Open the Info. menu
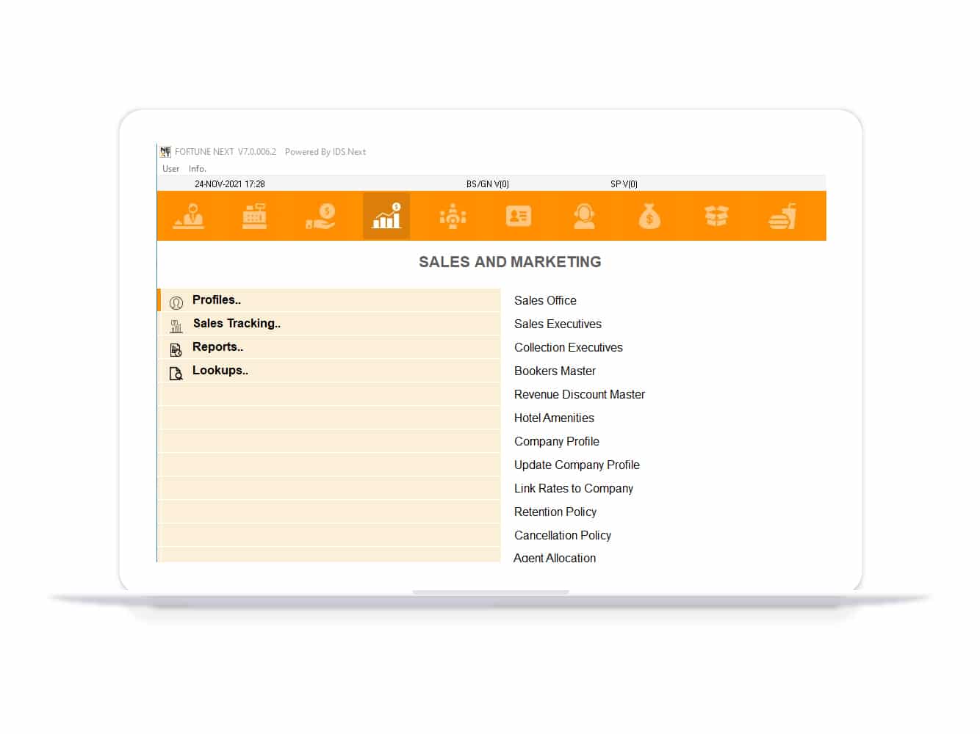 tap(197, 169)
